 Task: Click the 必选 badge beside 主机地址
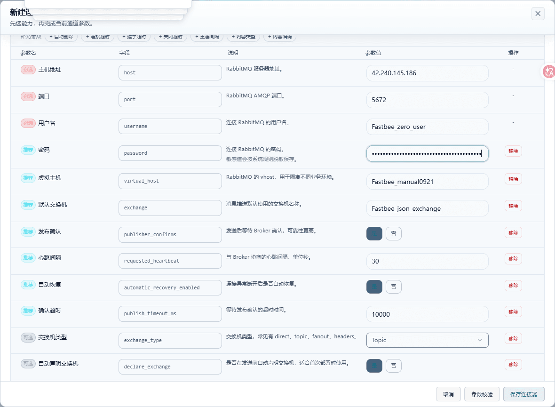click(28, 70)
